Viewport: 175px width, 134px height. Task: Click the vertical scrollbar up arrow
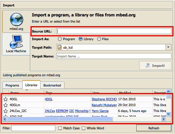[169, 92]
